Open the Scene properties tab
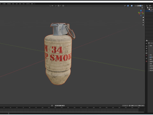Viewport: 153px width, 115px height. 146,53
